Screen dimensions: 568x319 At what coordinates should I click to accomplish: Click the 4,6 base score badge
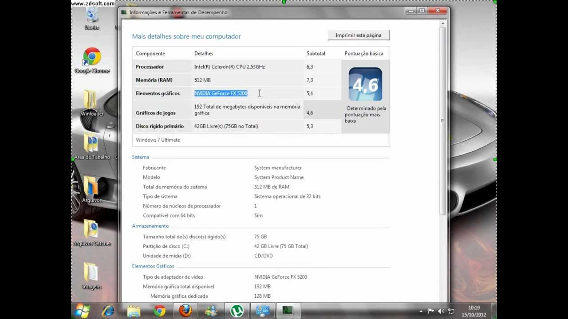pyautogui.click(x=365, y=84)
